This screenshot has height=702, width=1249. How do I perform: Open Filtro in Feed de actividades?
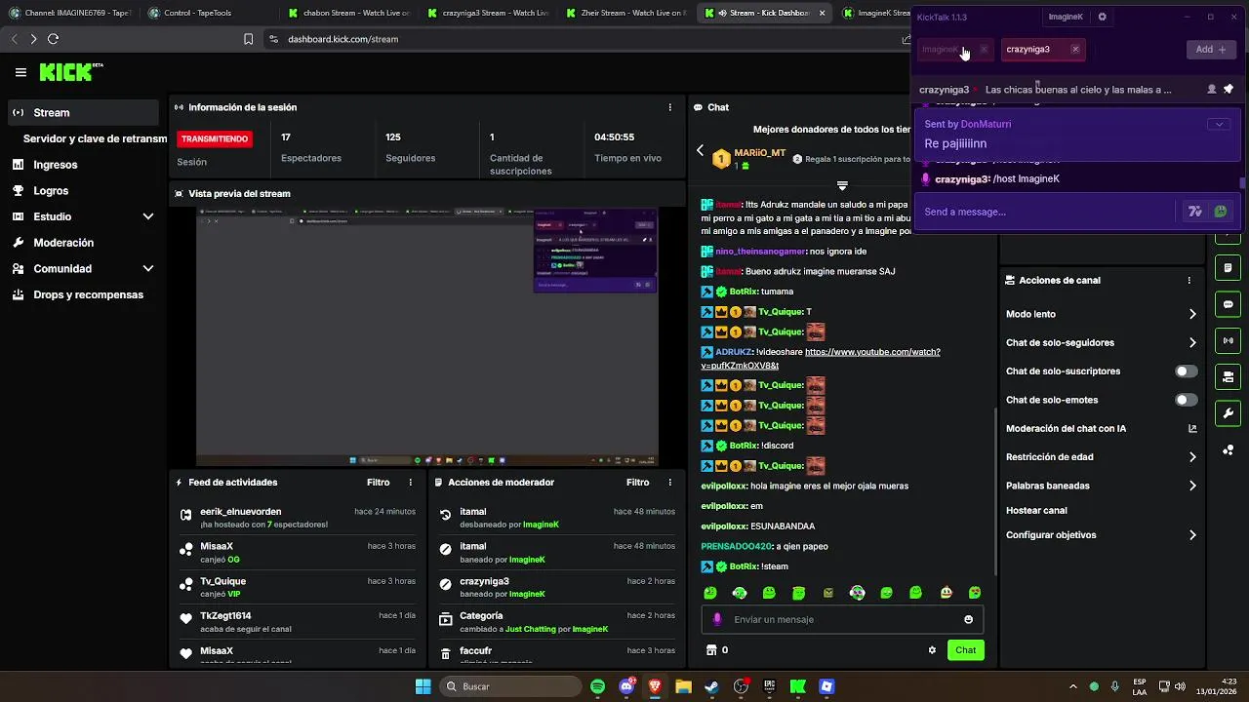[x=379, y=483]
